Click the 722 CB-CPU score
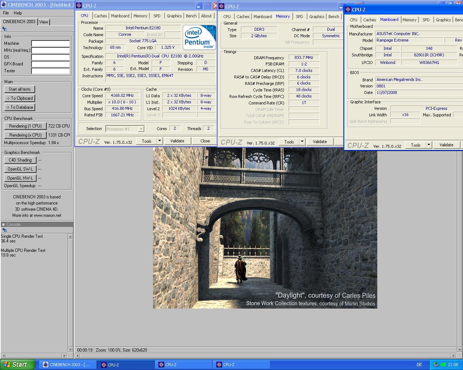 (59, 126)
